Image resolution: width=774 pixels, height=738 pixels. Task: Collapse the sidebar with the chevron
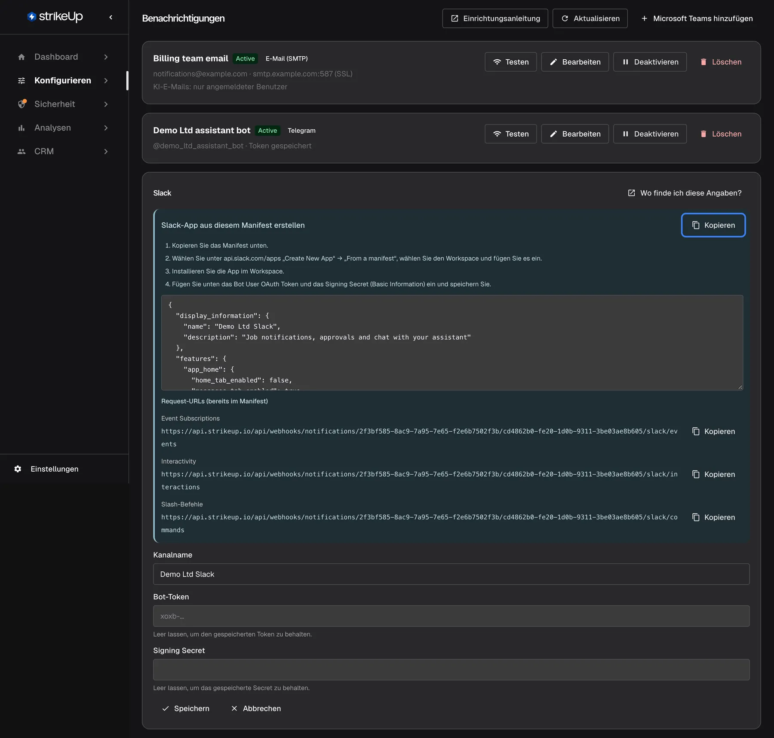(x=111, y=17)
